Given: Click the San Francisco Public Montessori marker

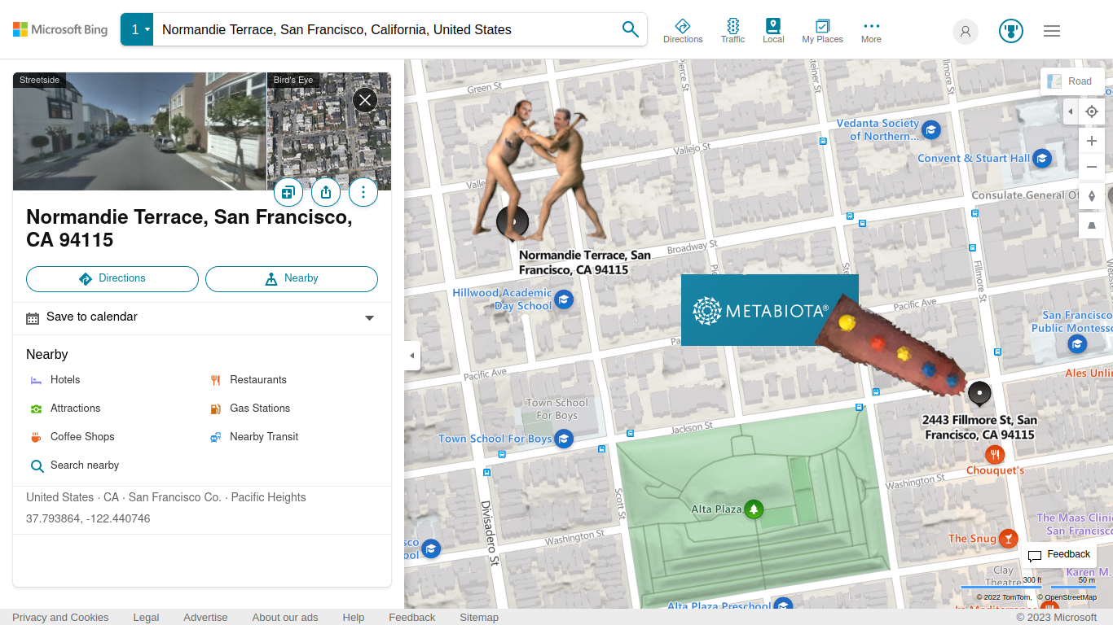Looking at the screenshot, I should pyautogui.click(x=1078, y=344).
